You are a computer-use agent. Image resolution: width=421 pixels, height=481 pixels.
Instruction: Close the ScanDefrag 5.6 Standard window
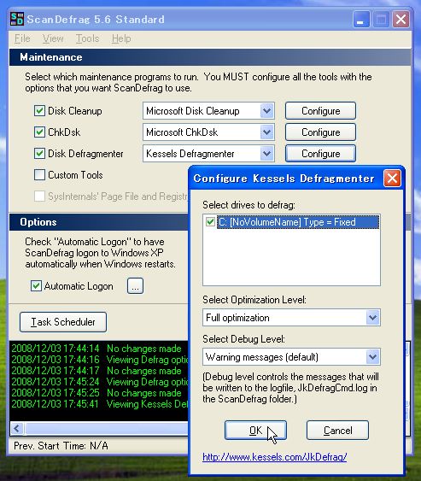point(401,20)
